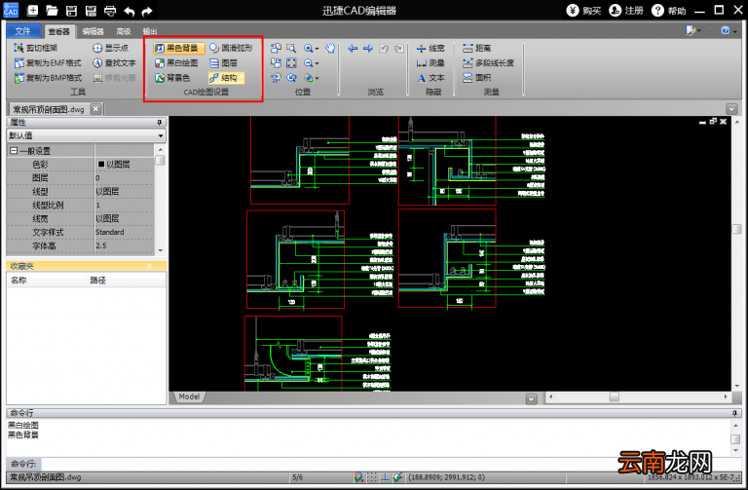Click the 帮助 help button
Image resolution: width=748 pixels, height=490 pixels.
[x=669, y=11]
